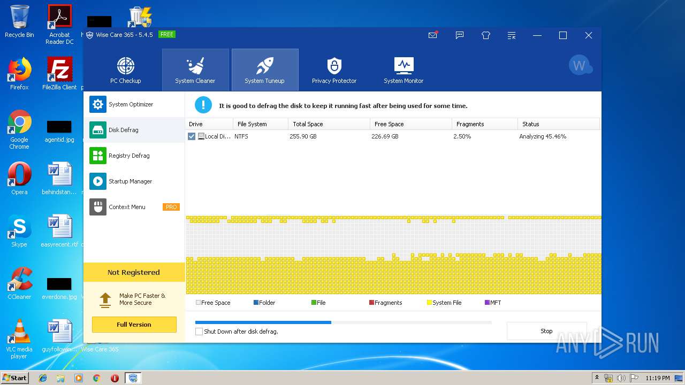Open the title bar menu list icon

(x=512, y=36)
